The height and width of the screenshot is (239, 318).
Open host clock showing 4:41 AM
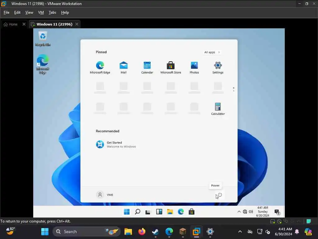284,232
